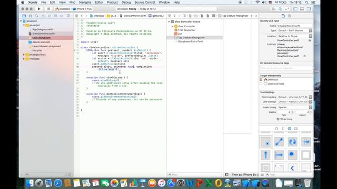Screen dimensions: 337x189
Task: Expand the jeksdjsdTests group
Action: [24, 55]
